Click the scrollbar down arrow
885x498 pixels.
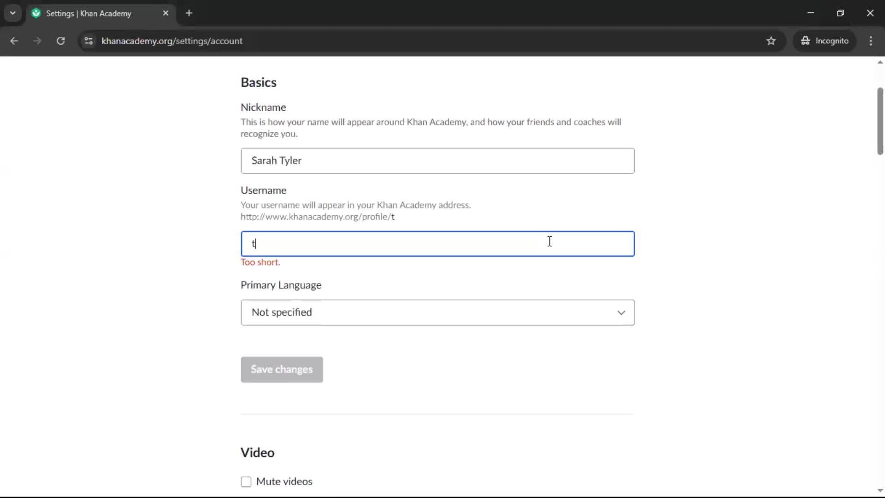tap(880, 491)
